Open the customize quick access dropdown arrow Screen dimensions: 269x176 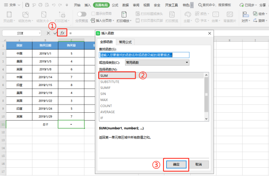[x=67, y=5]
